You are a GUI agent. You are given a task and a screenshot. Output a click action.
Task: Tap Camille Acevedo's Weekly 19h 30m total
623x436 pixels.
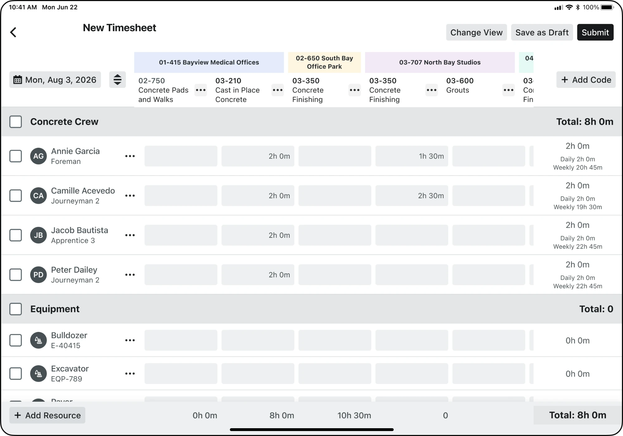[x=578, y=207]
